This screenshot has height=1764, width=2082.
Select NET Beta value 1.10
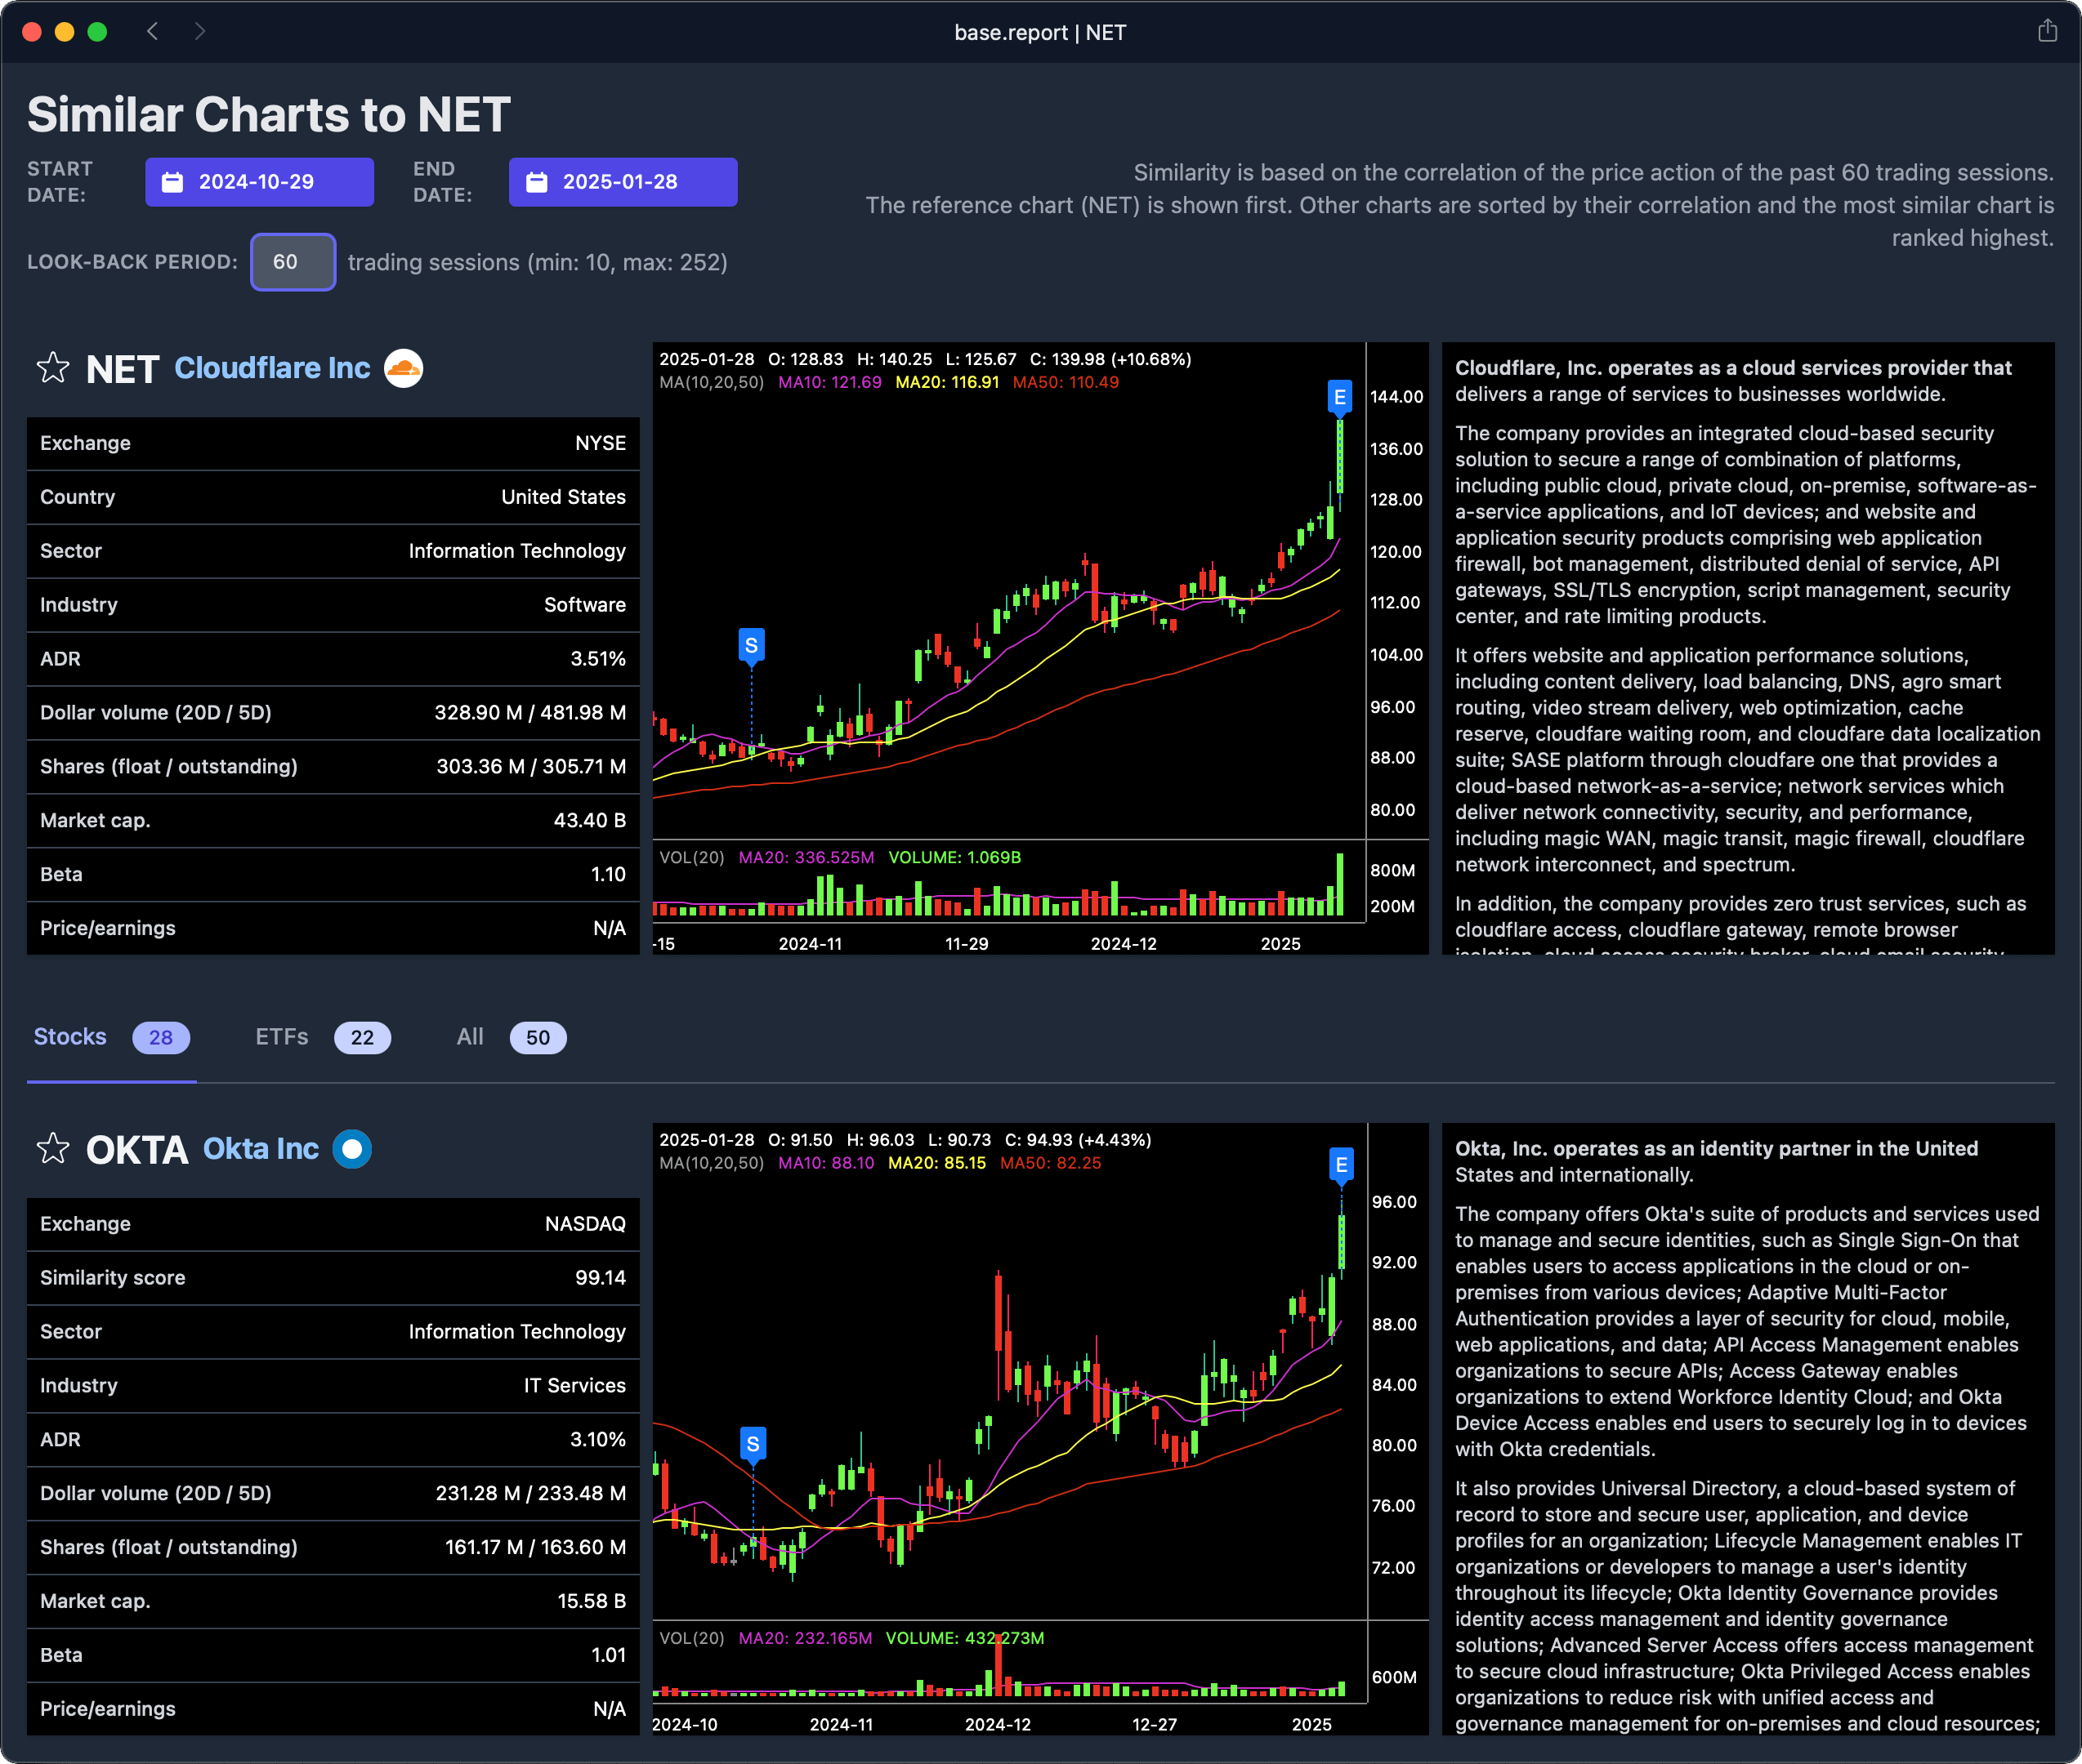pos(608,874)
